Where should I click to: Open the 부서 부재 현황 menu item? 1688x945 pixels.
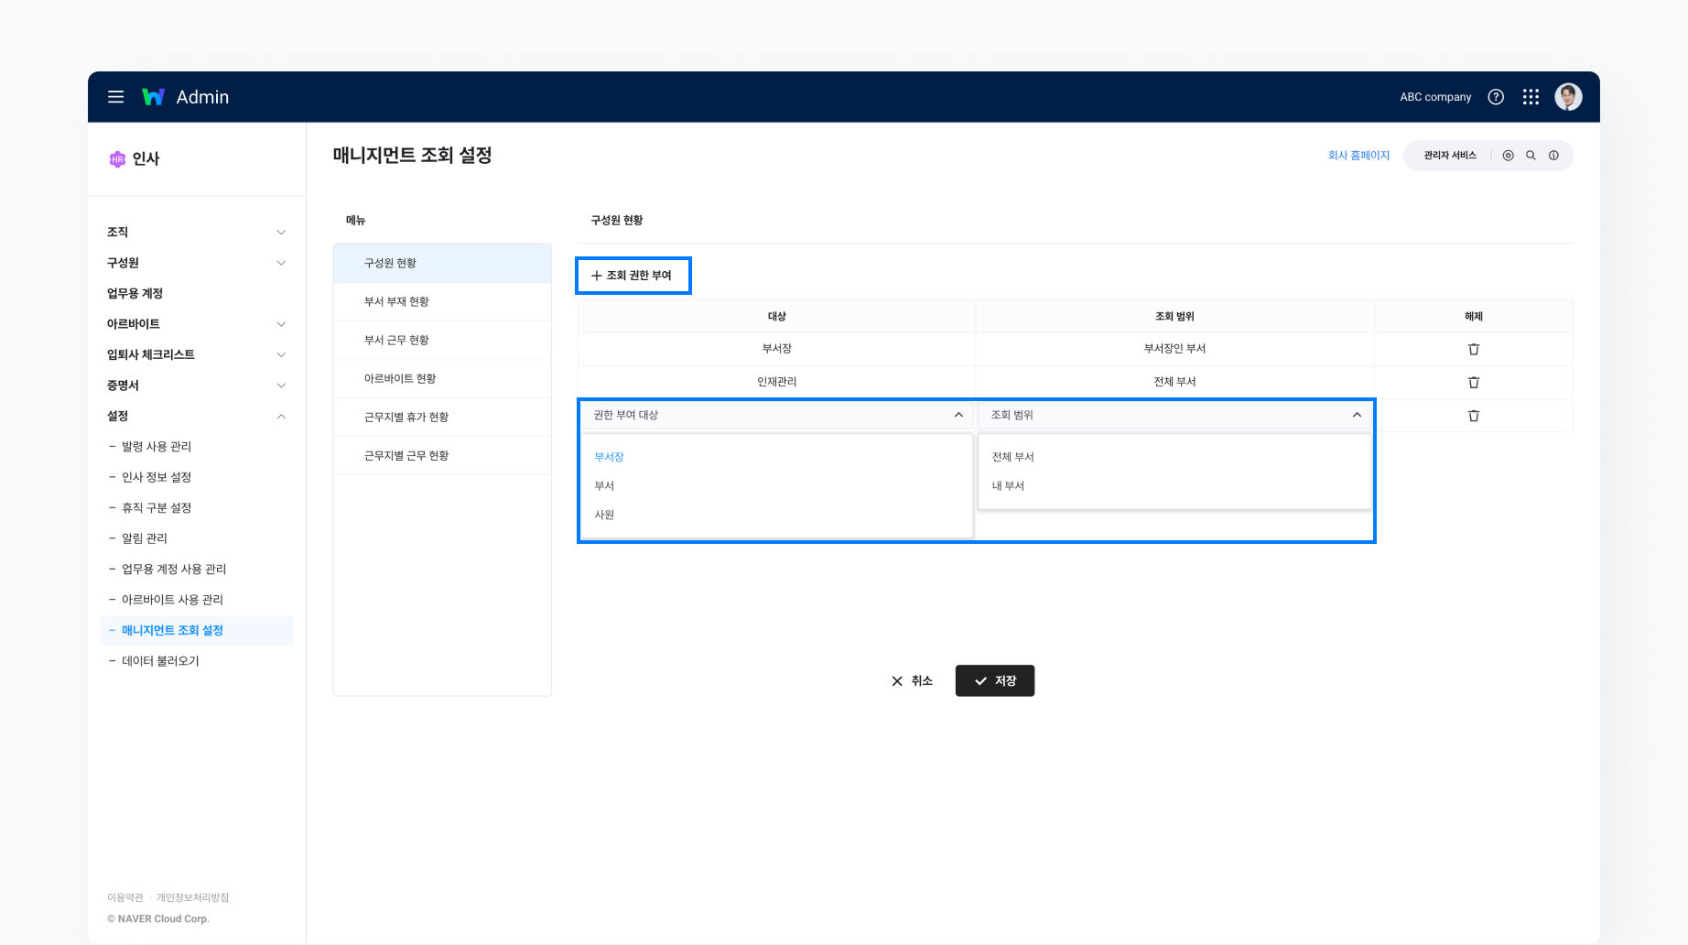tap(396, 301)
